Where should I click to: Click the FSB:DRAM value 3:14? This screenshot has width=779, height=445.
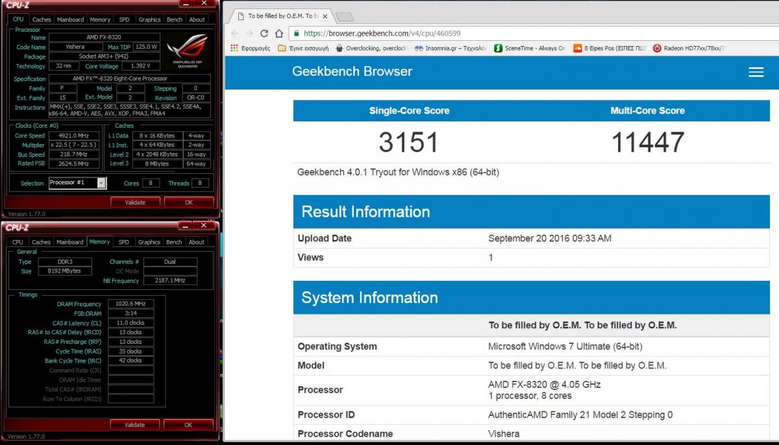coord(131,313)
